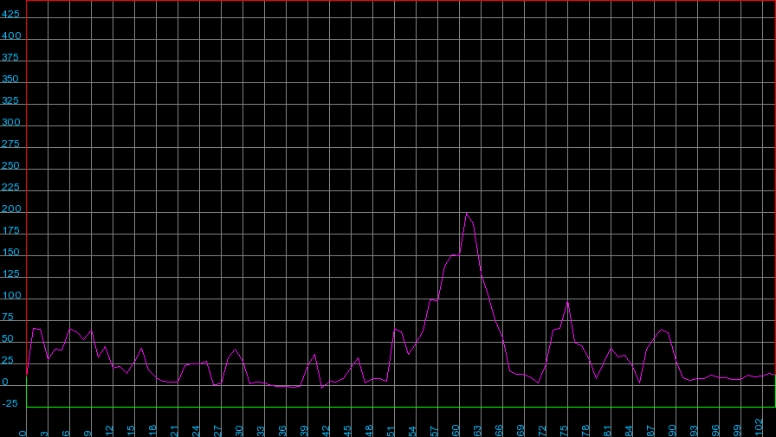Click the 72 horizontal axis label
Viewport: 776px width, 437px height.
point(542,431)
